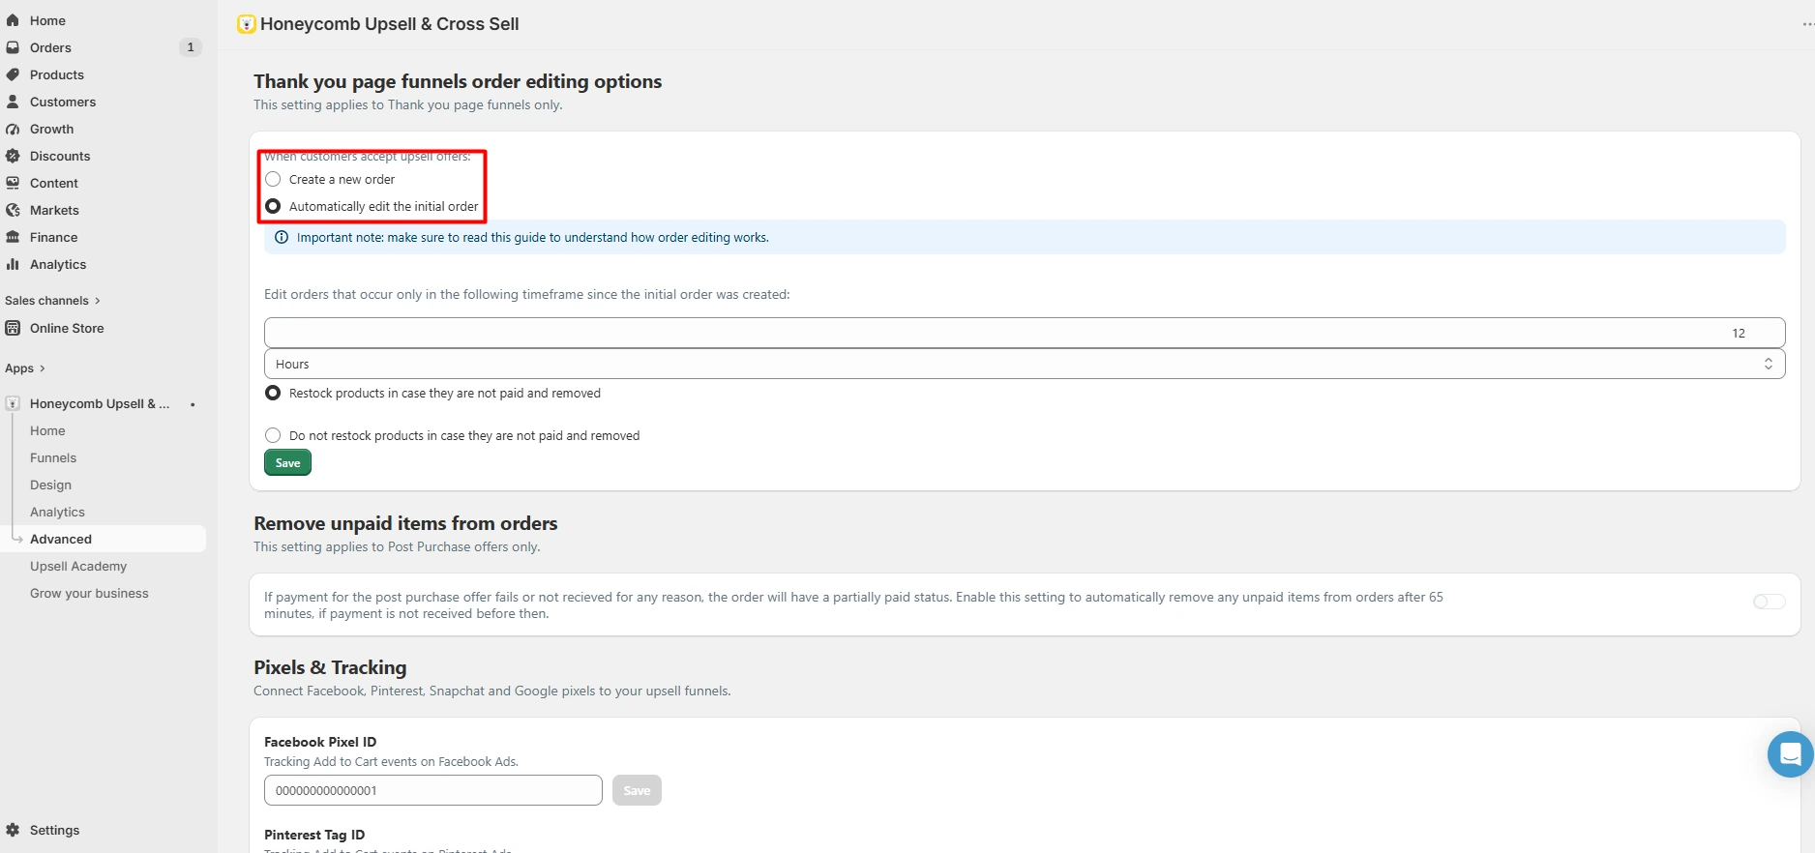Click the Customers person icon
The image size is (1815, 853).
point(13,102)
